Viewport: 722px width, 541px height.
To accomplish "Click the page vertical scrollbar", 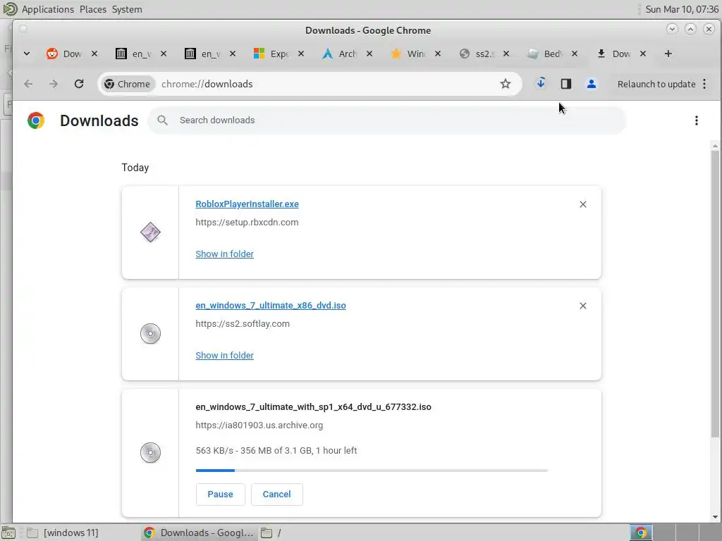I will (715, 294).
